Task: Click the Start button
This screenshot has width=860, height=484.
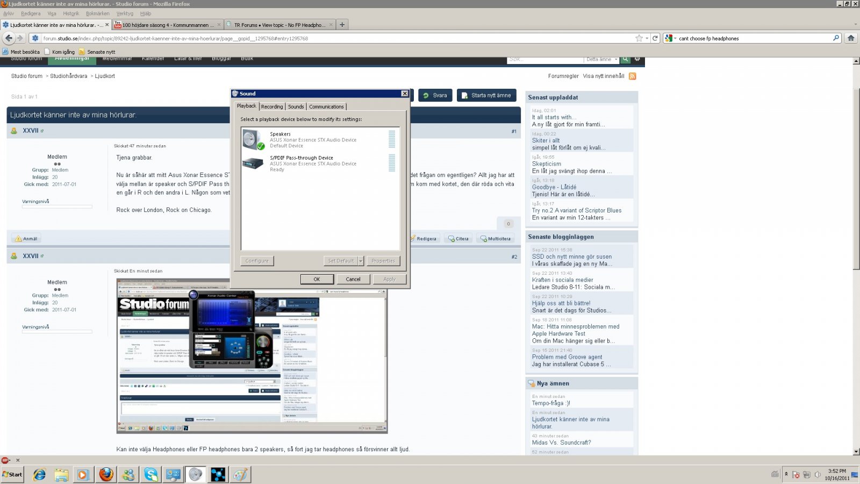Action: pos(12,474)
